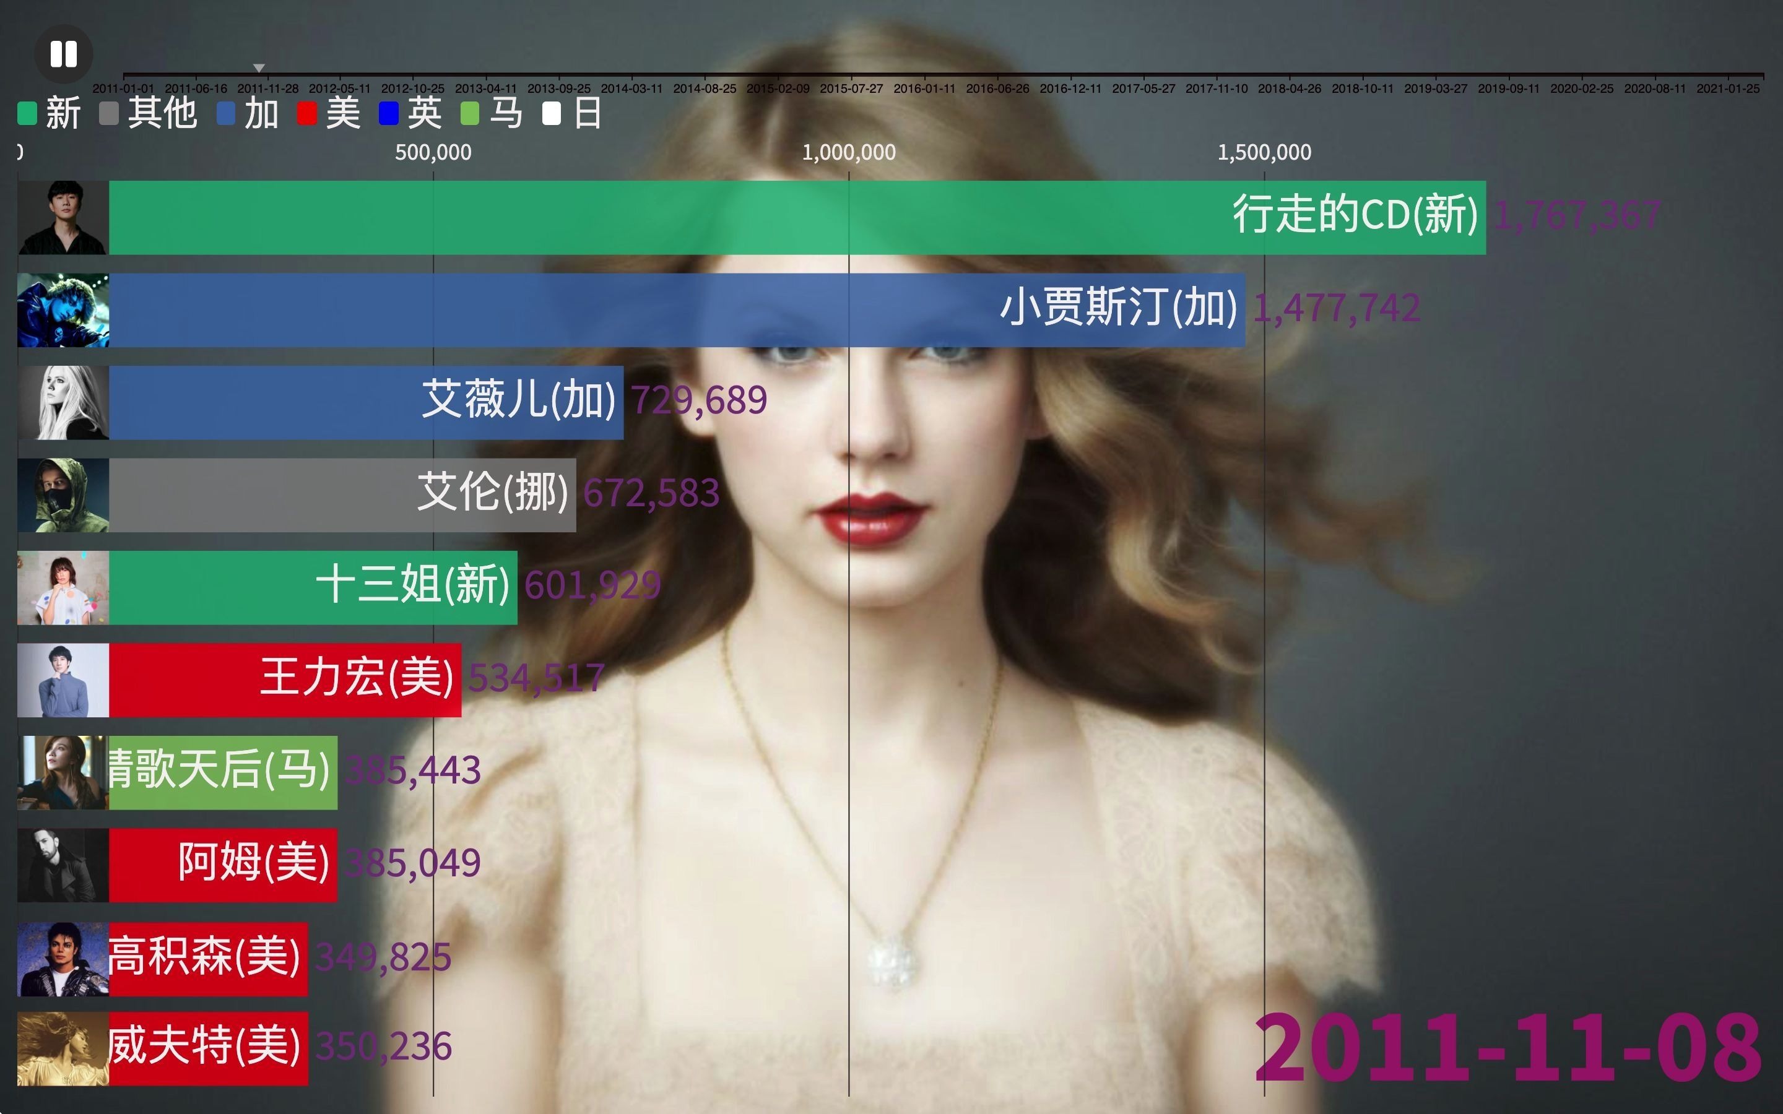Select the 十三姐(新) bar

[x=313, y=587]
